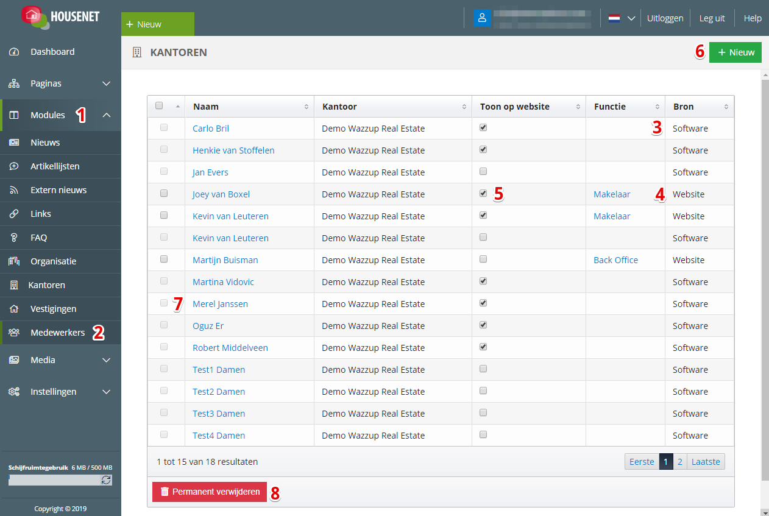Enable Toon op website for Jan Evers
This screenshot has height=516, width=769.
point(483,172)
